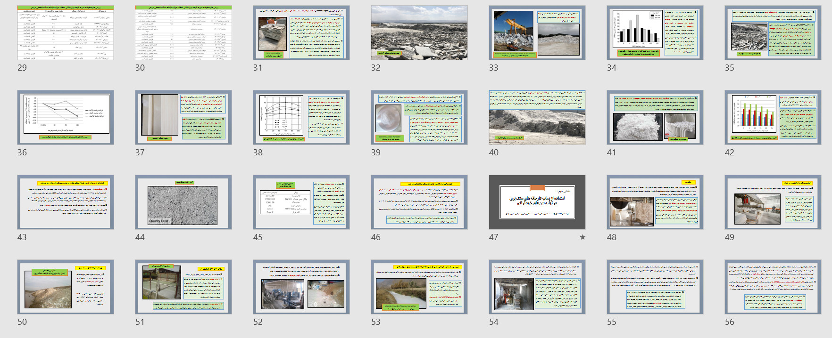The height and width of the screenshot is (338, 832).
Task: Select slide 48 thumbnail
Action: tap(655, 202)
